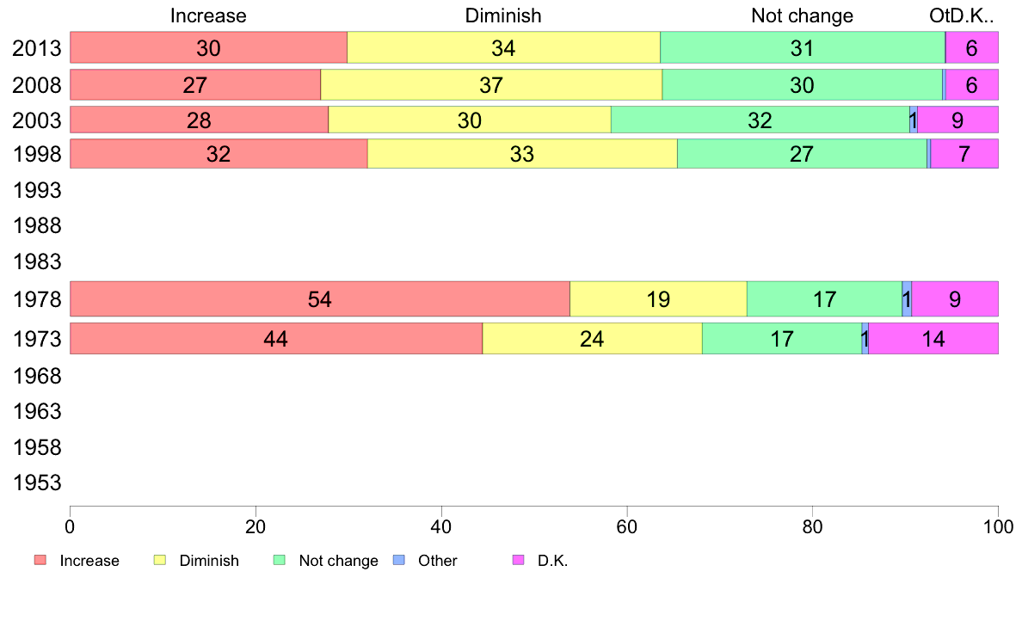Select the 1978 Increase bar showing 54
This screenshot has width=1022, height=633.
pos(320,299)
